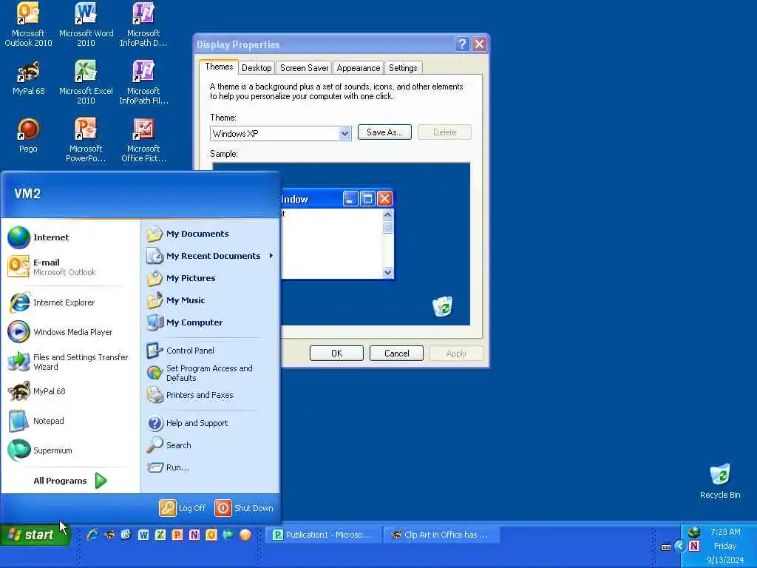Open the Screen Saver tab
The height and width of the screenshot is (568, 757).
[304, 68]
